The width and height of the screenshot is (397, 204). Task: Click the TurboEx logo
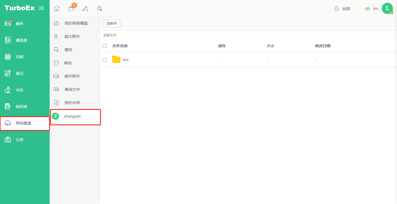click(x=20, y=8)
